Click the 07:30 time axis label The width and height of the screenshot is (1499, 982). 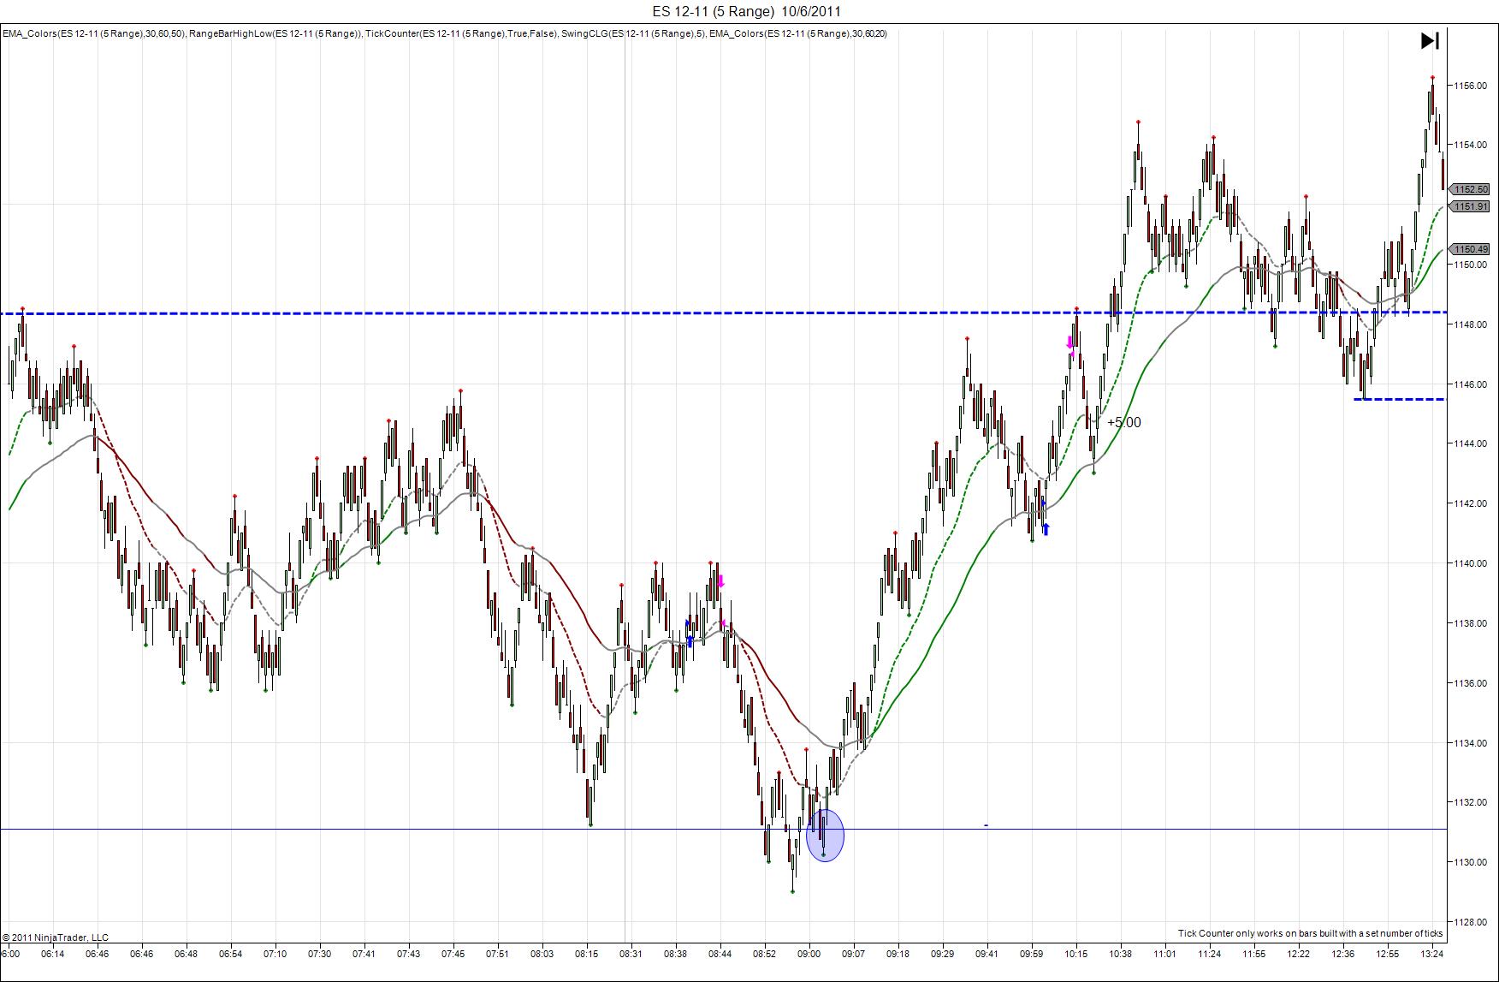(x=319, y=954)
